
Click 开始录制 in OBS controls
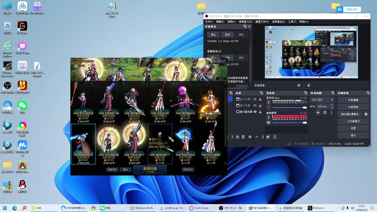353,107
